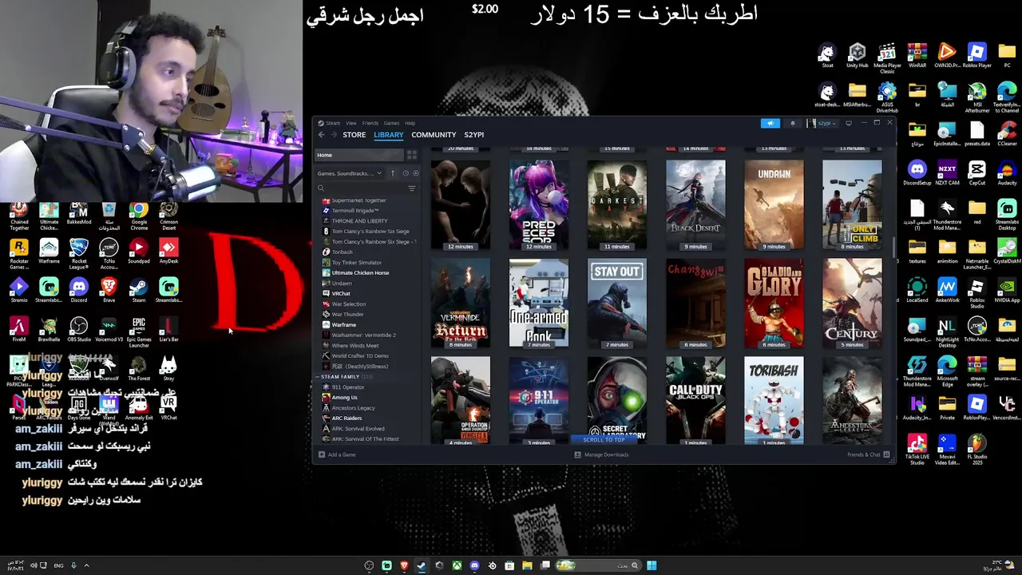Open the Stay Out game cover
This screenshot has height=575, width=1022.
(617, 303)
